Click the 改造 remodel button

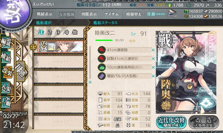tap(204, 122)
